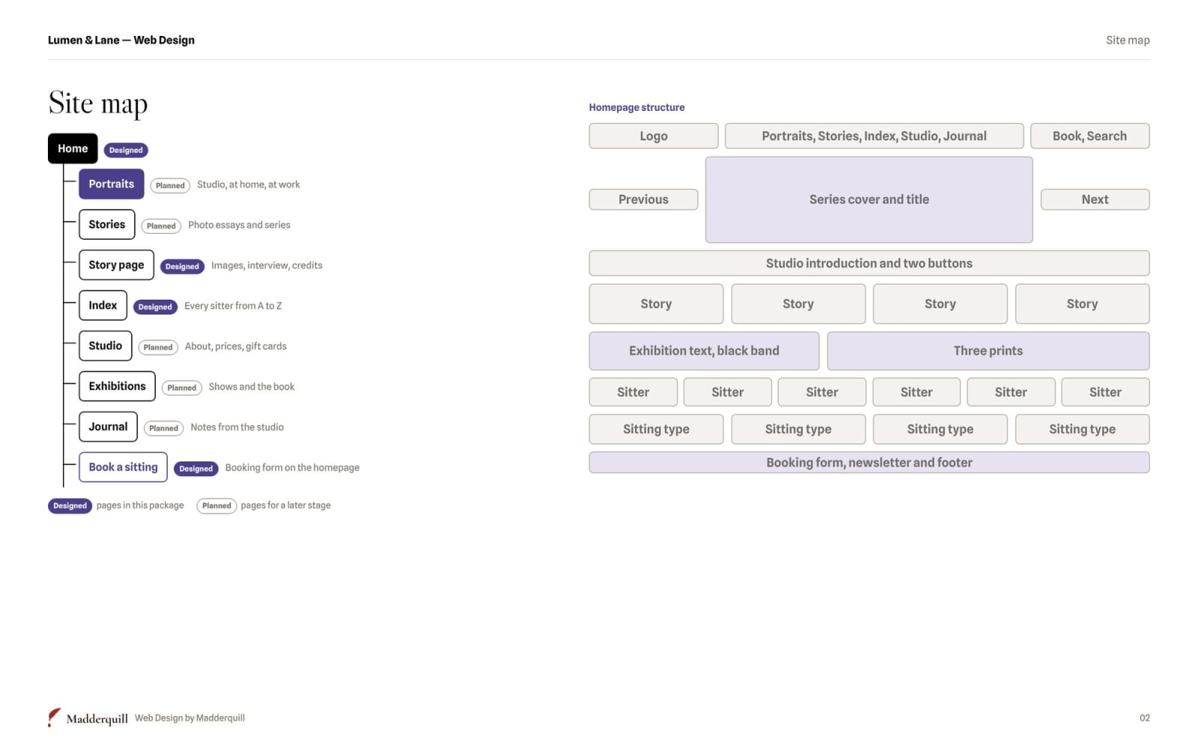
Task: Open the Story page node
Action: (116, 265)
